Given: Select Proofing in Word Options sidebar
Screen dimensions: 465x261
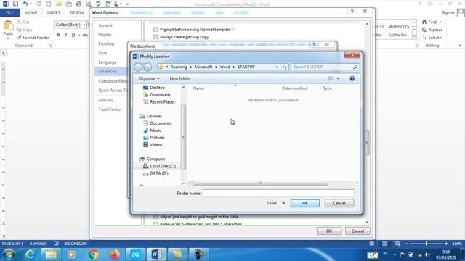Looking at the screenshot, I should (x=106, y=43).
